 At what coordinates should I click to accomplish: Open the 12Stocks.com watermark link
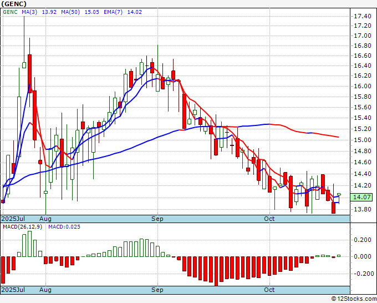353,299
